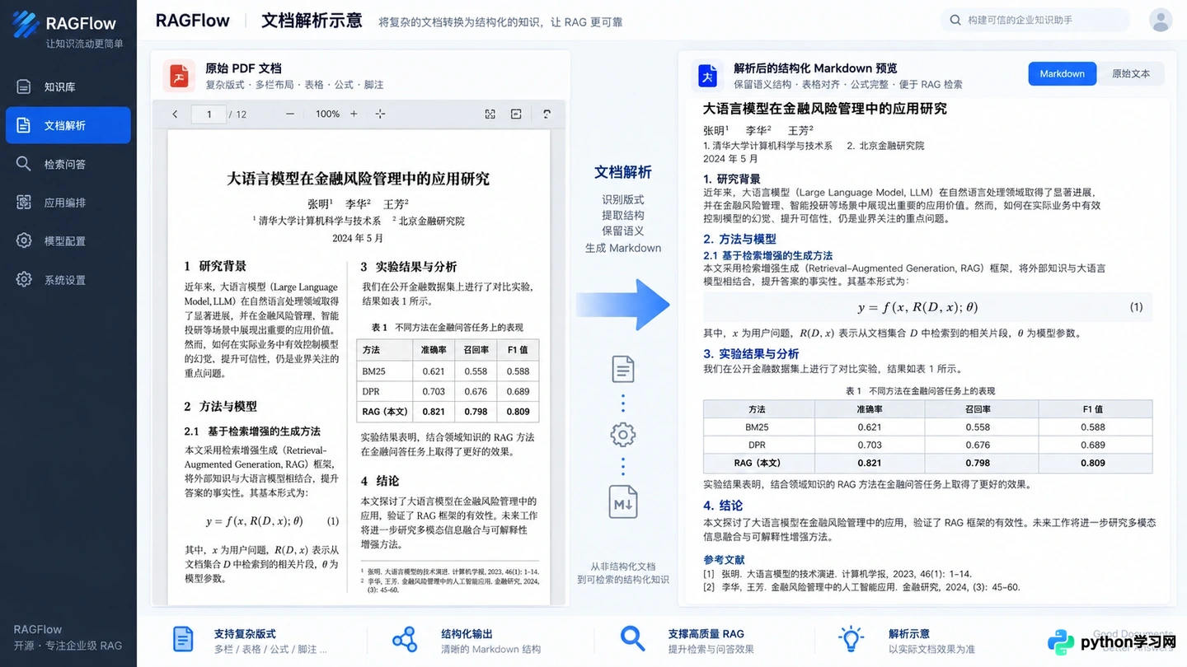Zoom in the PDF with plus icon
This screenshot has width=1187, height=667.
pyautogui.click(x=354, y=114)
